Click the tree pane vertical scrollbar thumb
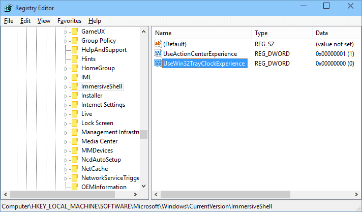 pyautogui.click(x=143, y=134)
